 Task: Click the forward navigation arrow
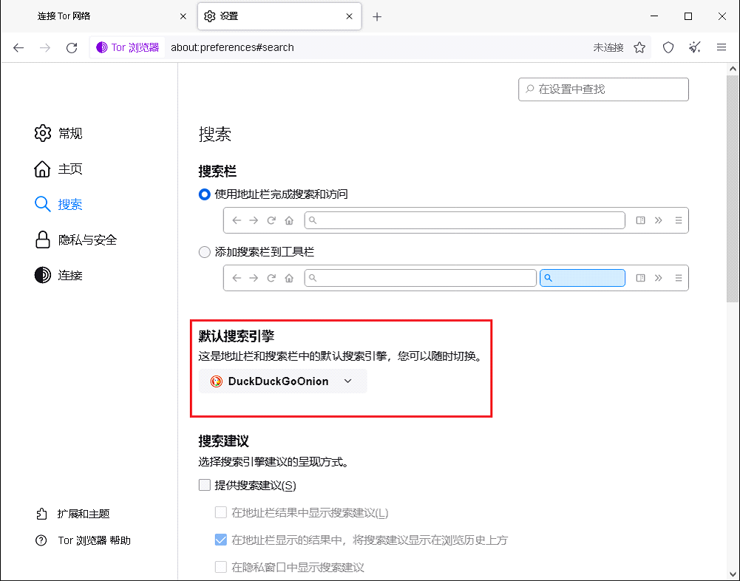(x=45, y=47)
